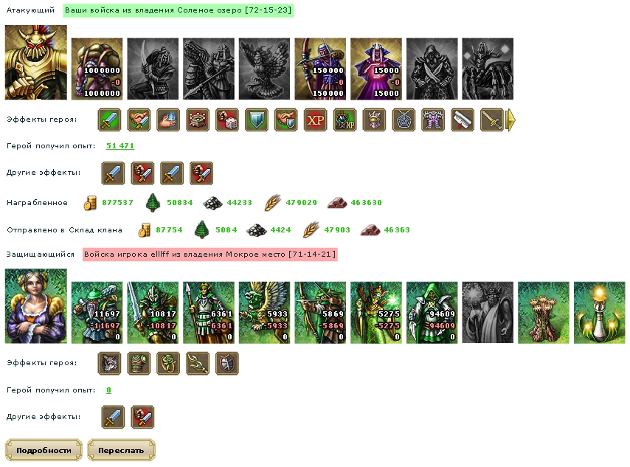Click the crown hero effect icon
Image resolution: width=630 pixels, height=467 pixels.
(x=374, y=120)
